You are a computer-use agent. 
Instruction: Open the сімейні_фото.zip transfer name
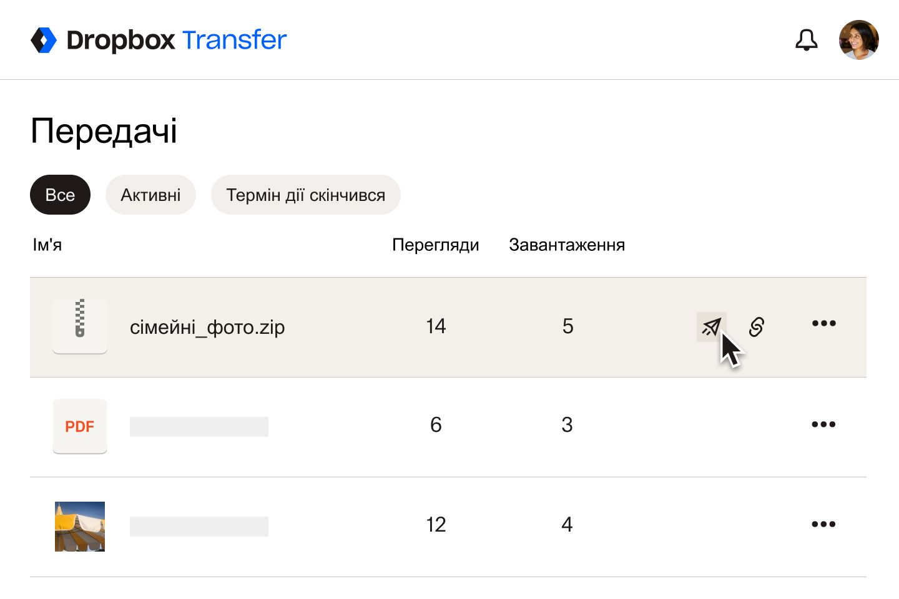pyautogui.click(x=207, y=327)
